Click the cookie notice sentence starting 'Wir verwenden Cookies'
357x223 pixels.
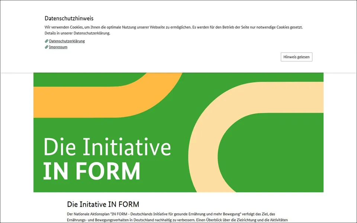click(x=174, y=30)
